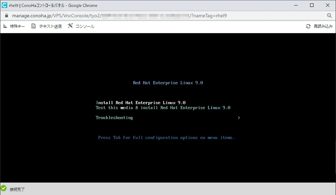Click the padlock site security icon
Viewport: 336px width, 195px height.
tap(6, 16)
